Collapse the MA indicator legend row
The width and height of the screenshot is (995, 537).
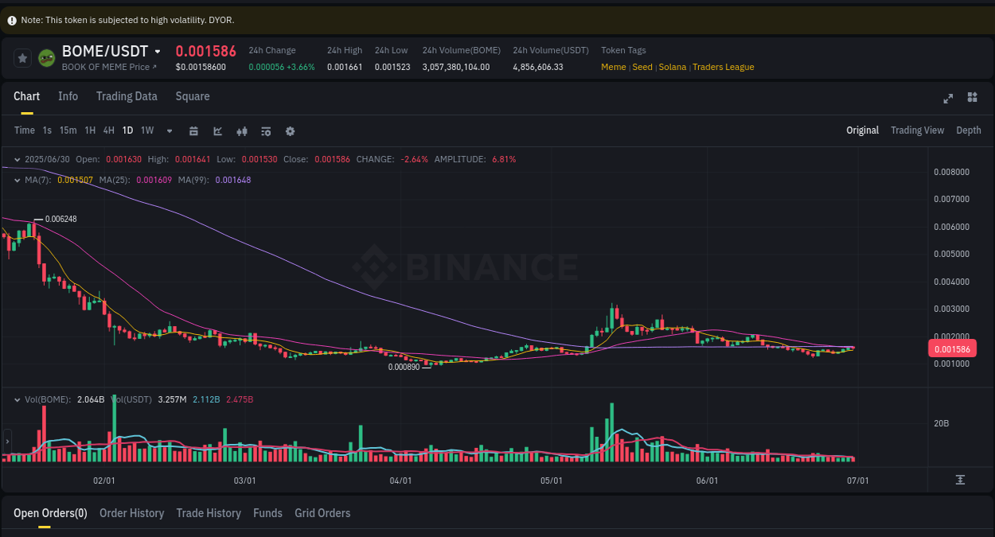17,180
